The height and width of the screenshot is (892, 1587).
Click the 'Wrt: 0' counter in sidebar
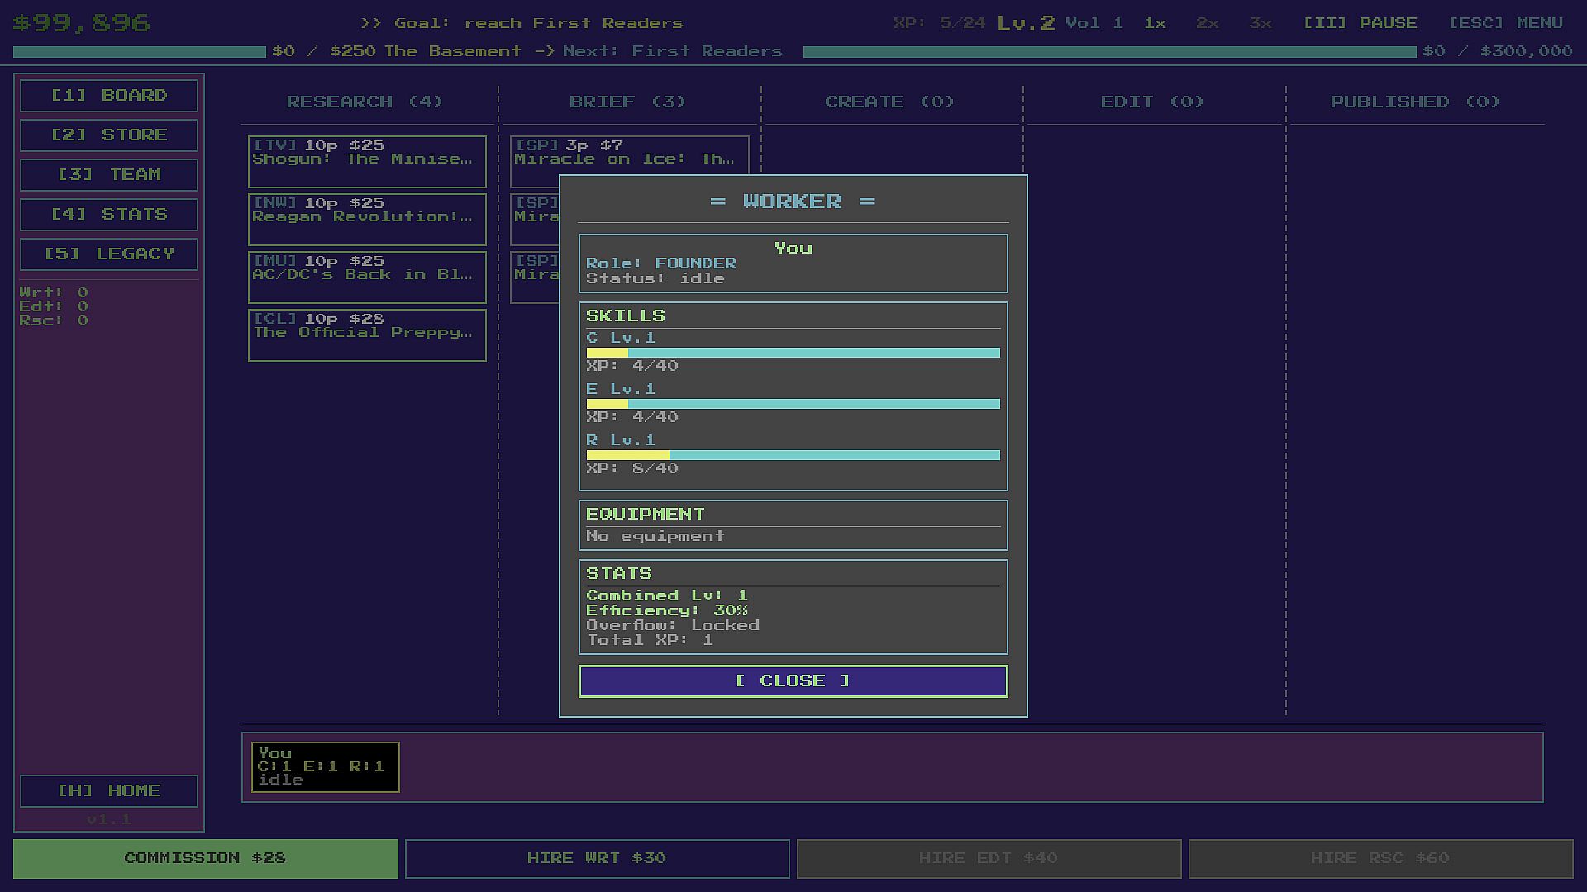coord(54,292)
